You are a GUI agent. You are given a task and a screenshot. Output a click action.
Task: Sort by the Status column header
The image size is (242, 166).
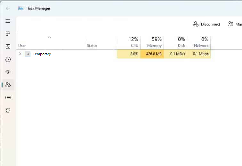click(92, 46)
